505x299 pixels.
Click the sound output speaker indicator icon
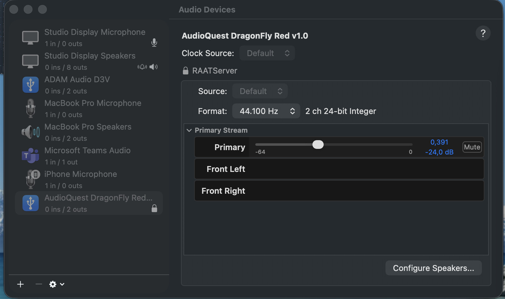(154, 67)
